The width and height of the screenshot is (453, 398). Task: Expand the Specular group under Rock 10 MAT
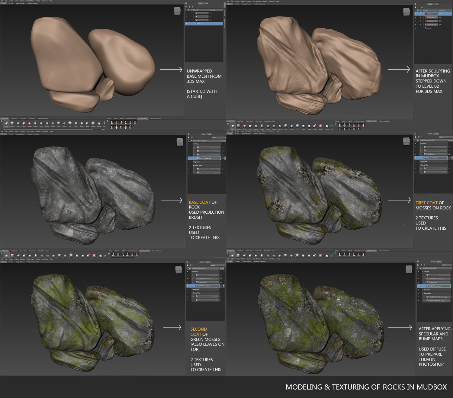pos(420,161)
